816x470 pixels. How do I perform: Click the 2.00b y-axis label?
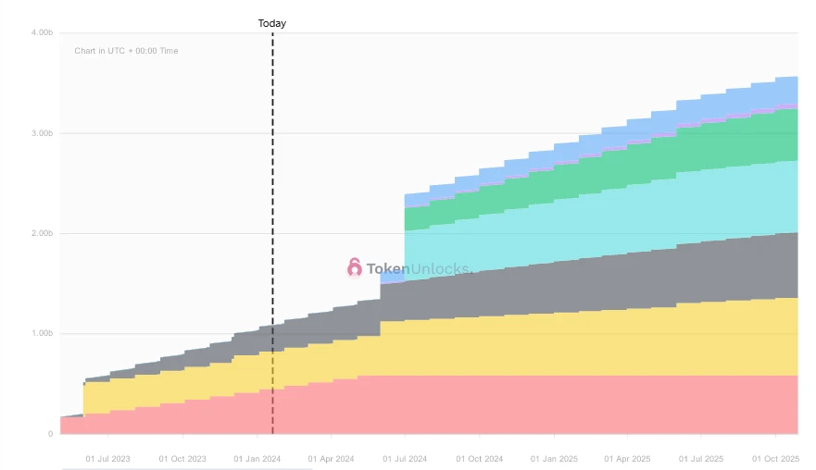(41, 233)
